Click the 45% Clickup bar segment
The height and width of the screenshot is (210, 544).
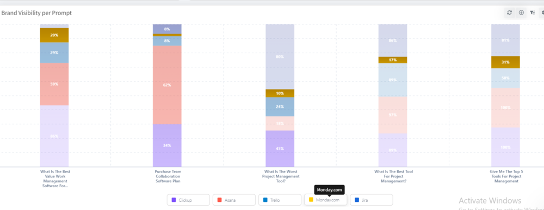point(280,149)
